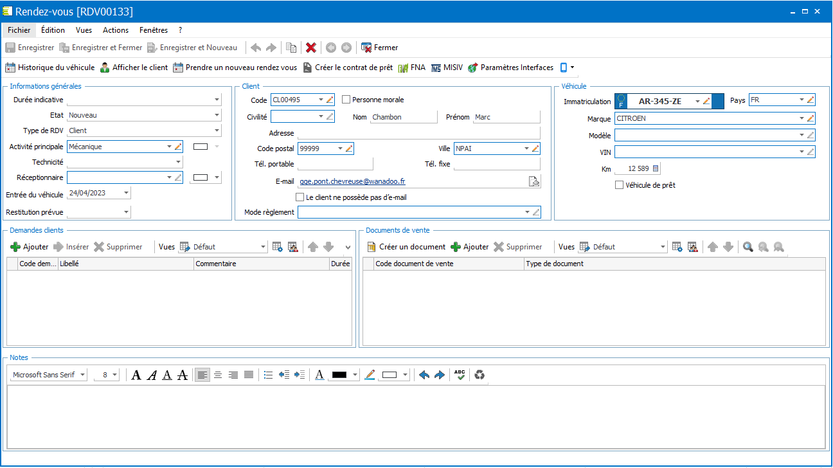Open the Km calculator icon

click(x=656, y=168)
